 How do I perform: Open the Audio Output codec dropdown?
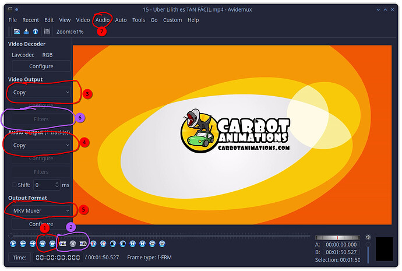point(41,145)
